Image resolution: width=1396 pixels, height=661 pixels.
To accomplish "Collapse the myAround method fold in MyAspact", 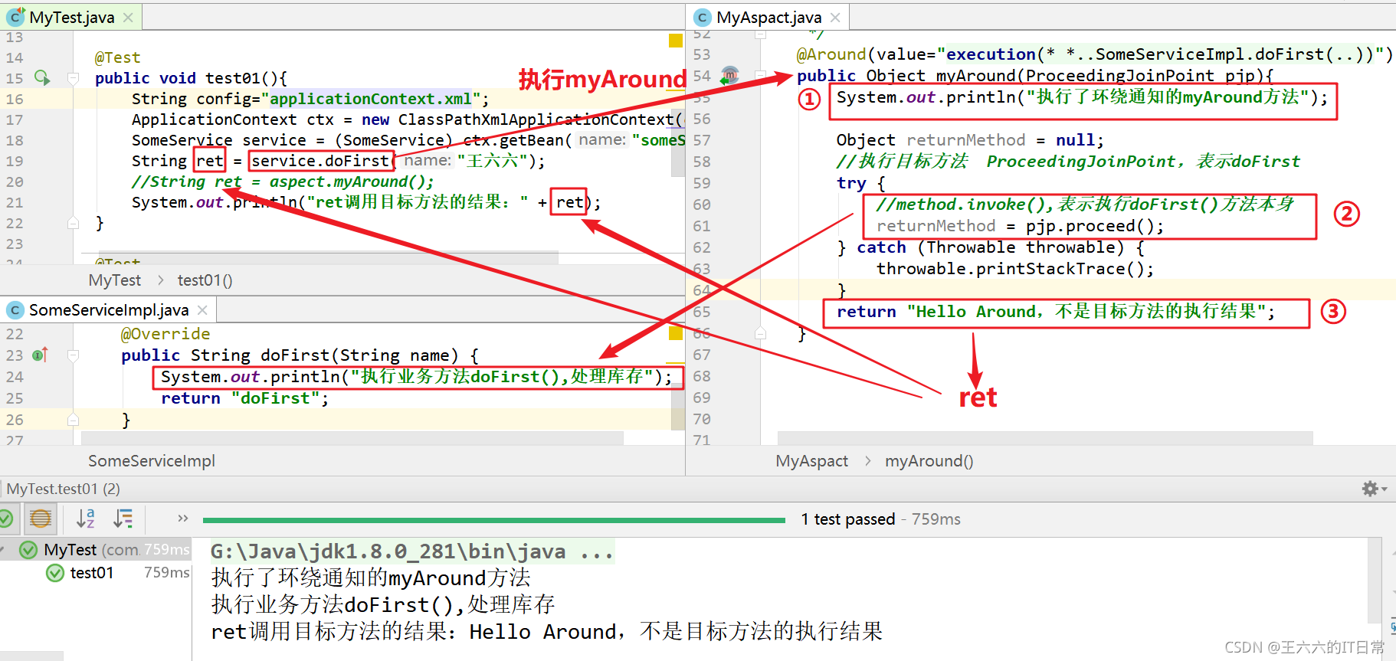I will [760, 75].
